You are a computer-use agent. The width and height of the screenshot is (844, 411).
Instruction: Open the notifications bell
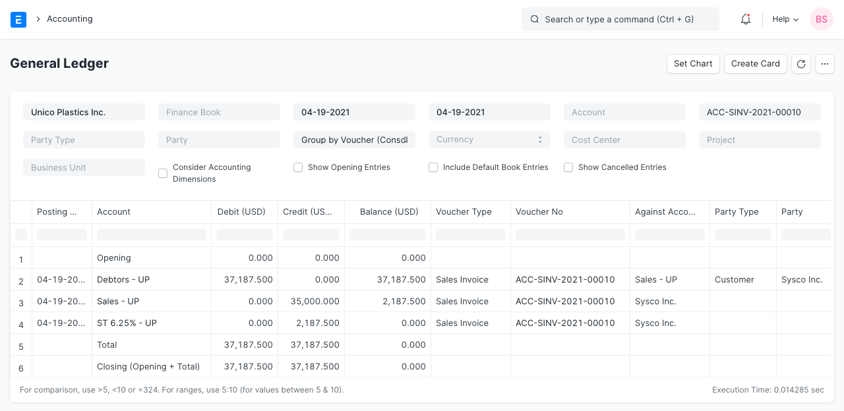coord(745,19)
